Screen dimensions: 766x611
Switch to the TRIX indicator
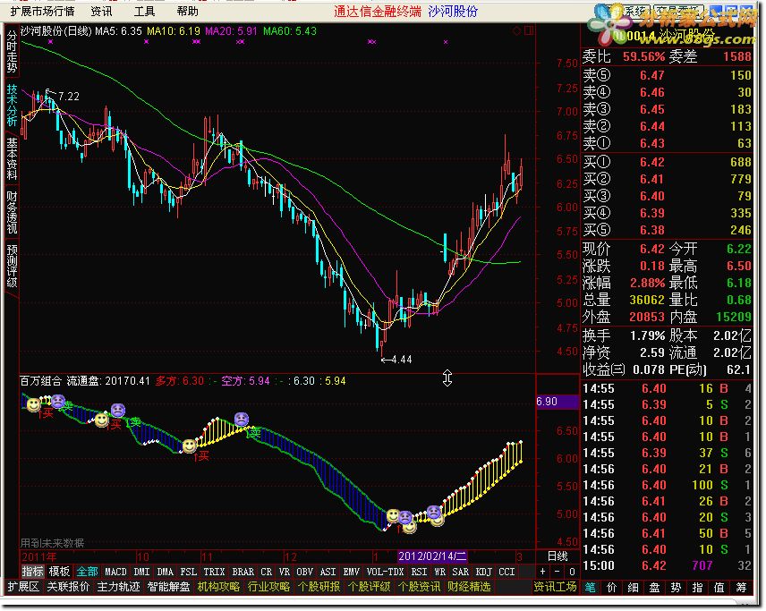point(214,572)
